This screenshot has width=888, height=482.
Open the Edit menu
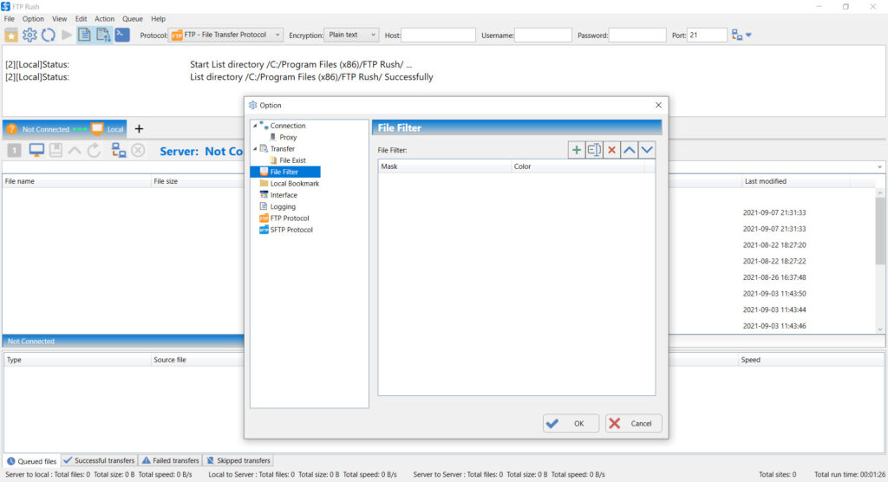pos(81,19)
